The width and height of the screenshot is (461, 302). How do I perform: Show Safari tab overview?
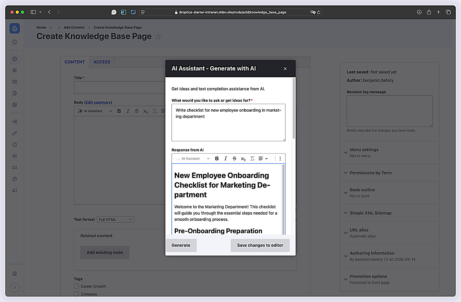448,12
